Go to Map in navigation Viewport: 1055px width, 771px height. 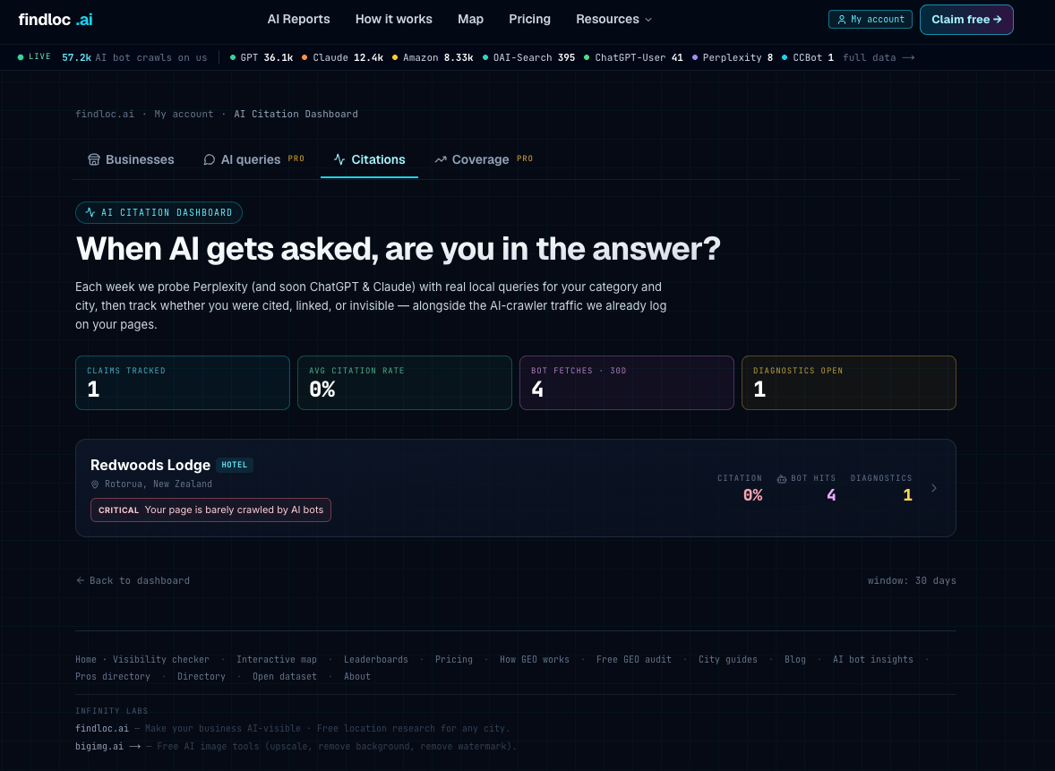[470, 20]
